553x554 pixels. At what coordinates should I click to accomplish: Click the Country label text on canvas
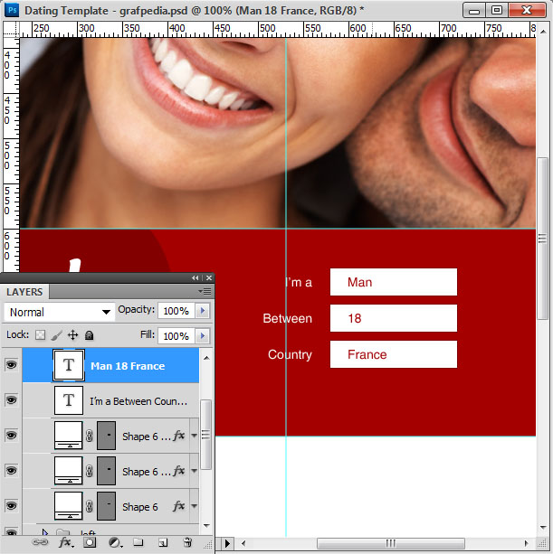tap(290, 354)
